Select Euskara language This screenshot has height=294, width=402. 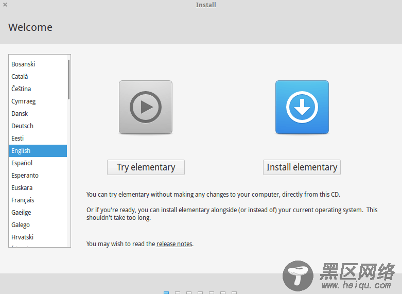[x=38, y=188]
